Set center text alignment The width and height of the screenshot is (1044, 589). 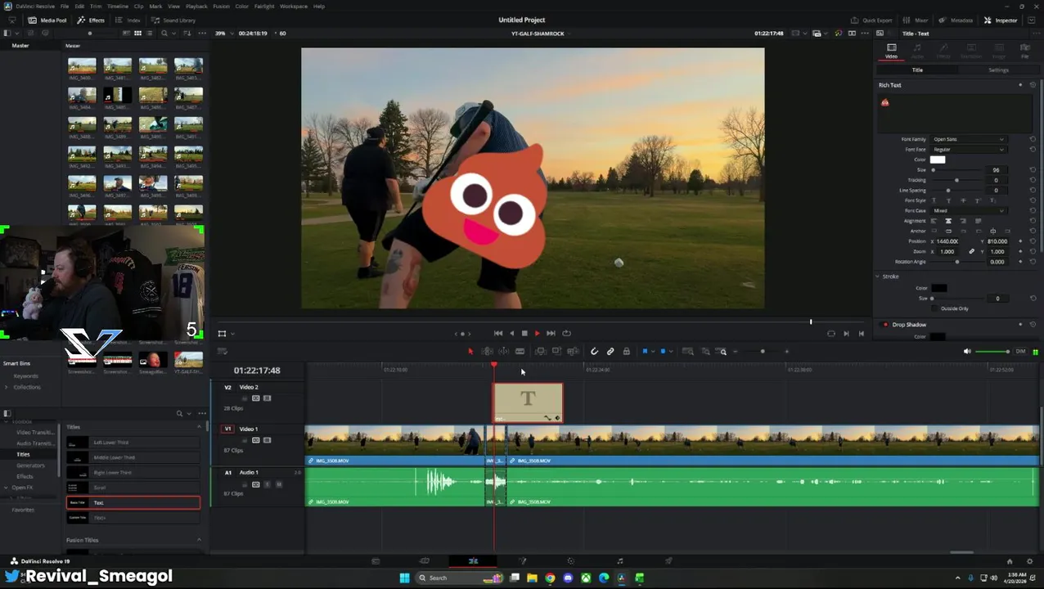tap(948, 222)
